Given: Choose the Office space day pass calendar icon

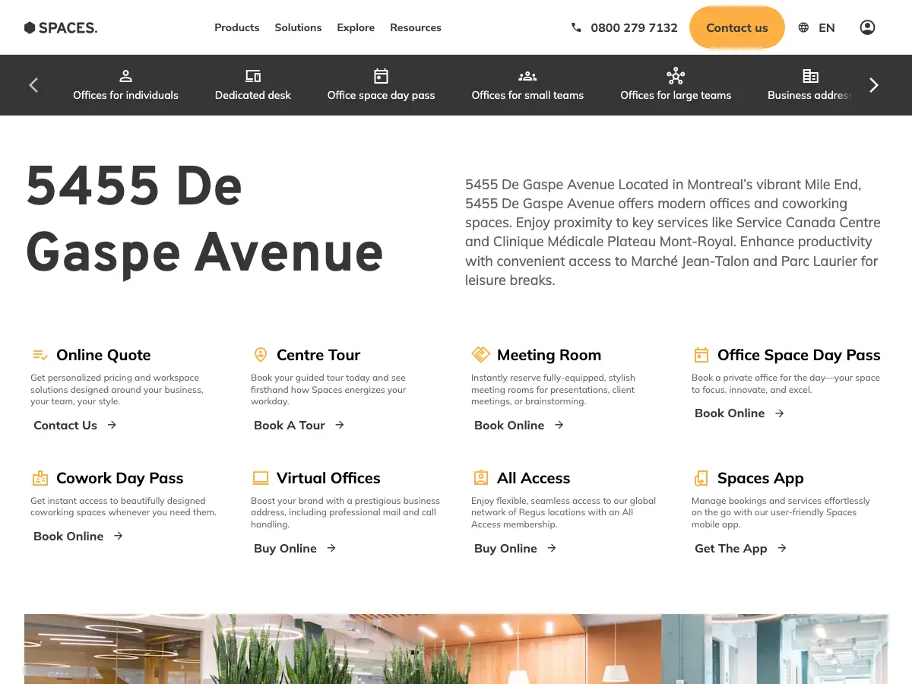Looking at the screenshot, I should coord(382,76).
